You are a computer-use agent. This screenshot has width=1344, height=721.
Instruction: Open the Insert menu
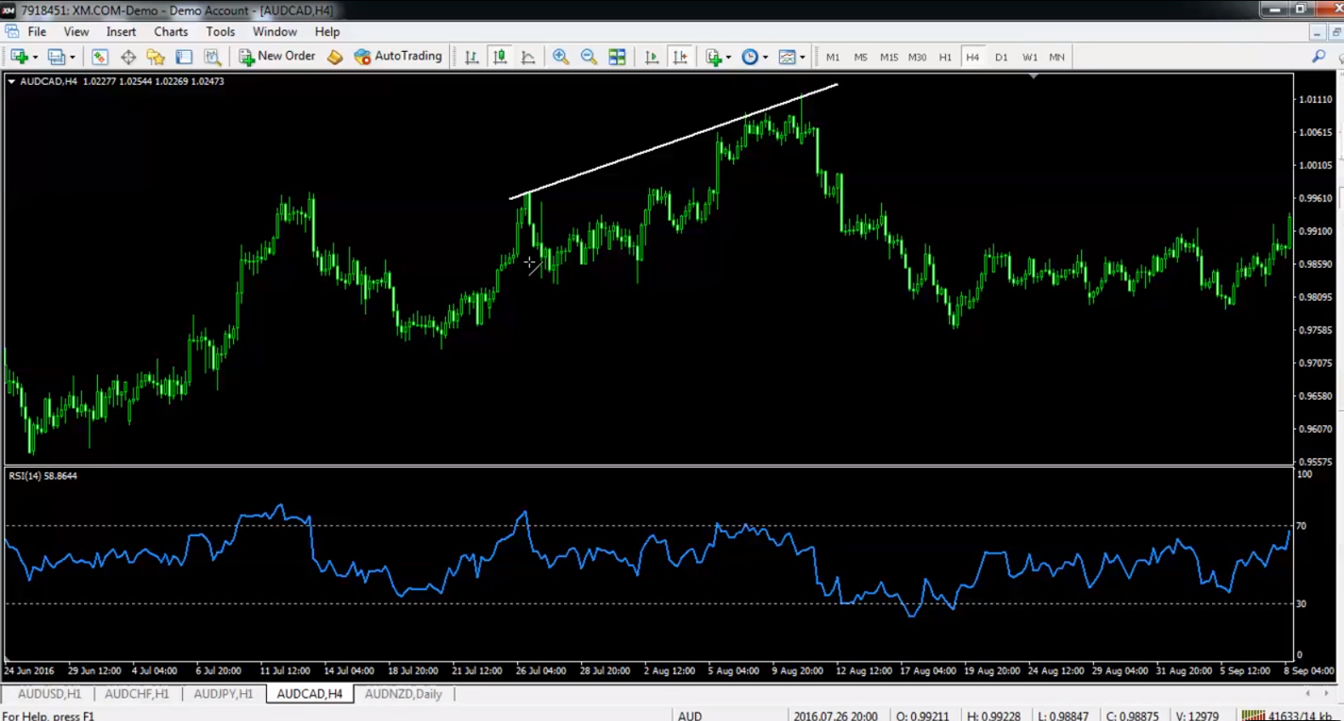121,31
